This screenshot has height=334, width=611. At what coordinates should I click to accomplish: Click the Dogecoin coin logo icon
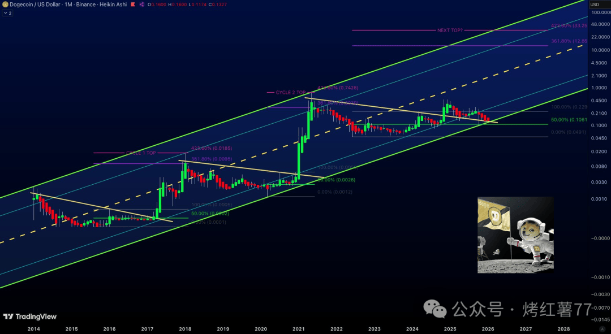point(3,5)
